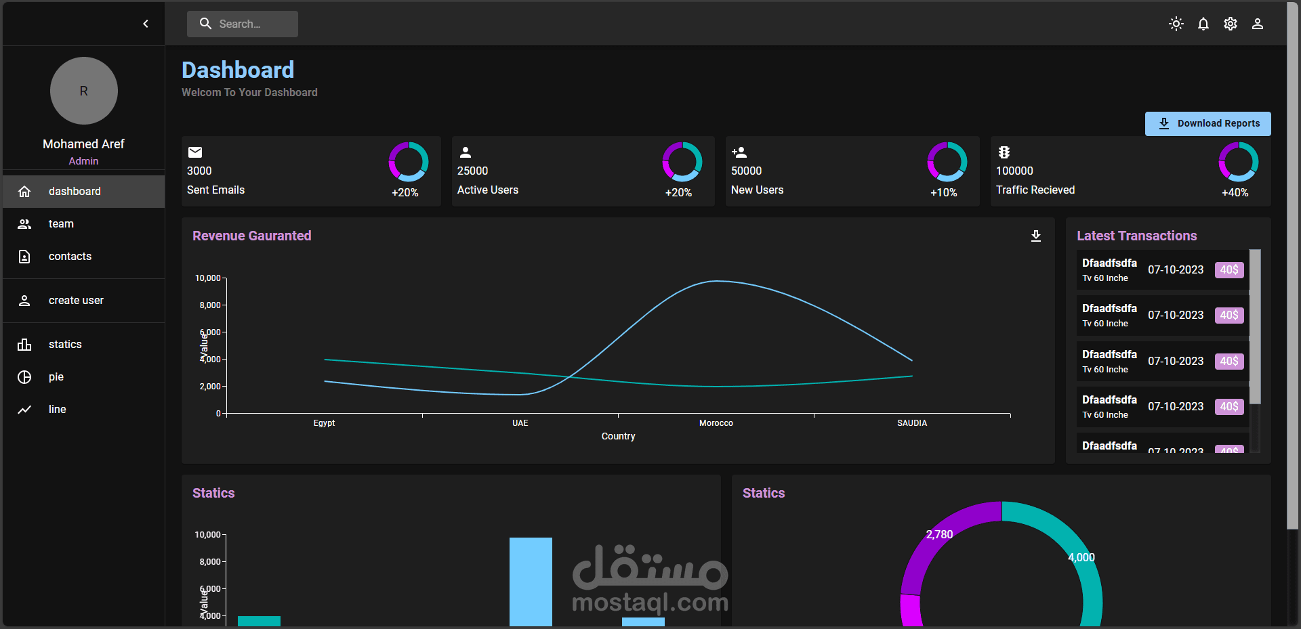Click the SAUDIA axis label
1301x629 pixels.
912,423
